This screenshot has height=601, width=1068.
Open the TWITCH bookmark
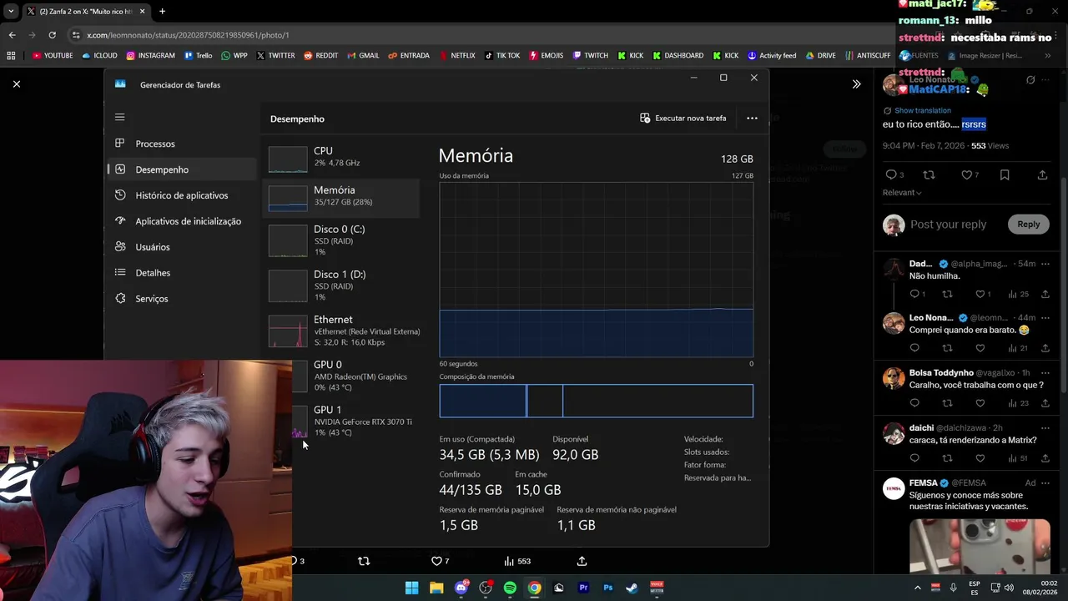point(591,56)
